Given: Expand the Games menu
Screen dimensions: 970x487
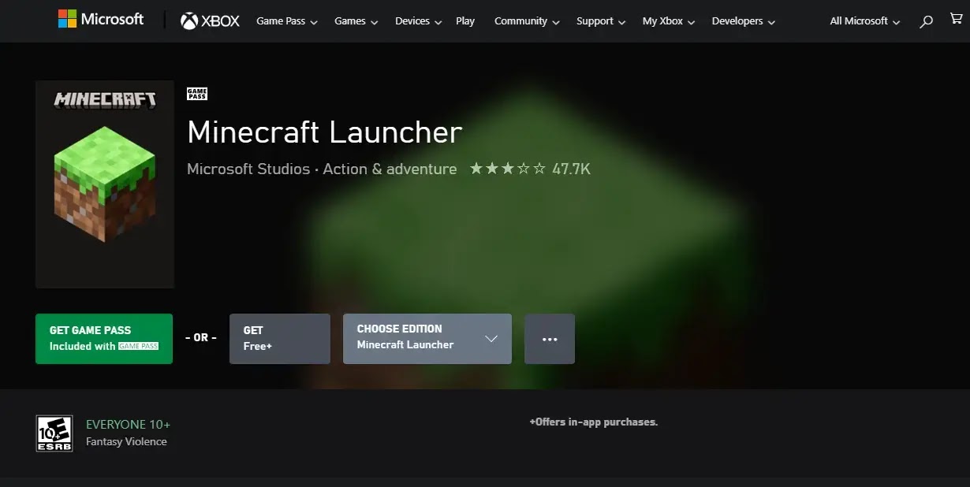Looking at the screenshot, I should pos(356,21).
